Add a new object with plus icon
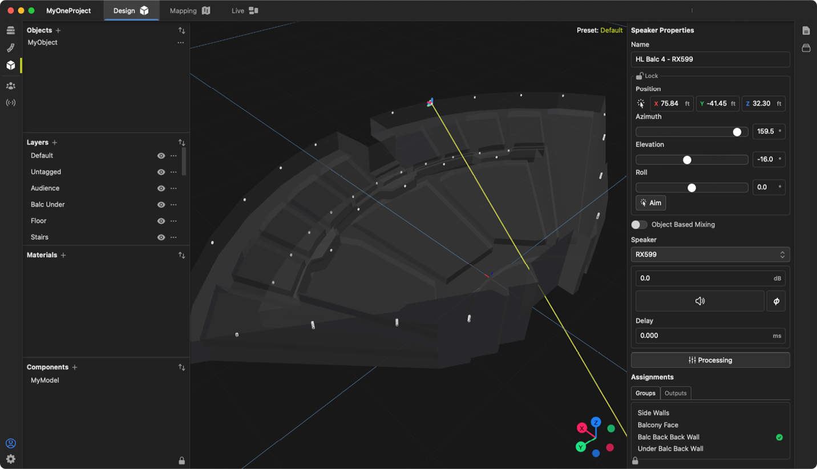The height and width of the screenshot is (469, 817). point(58,30)
